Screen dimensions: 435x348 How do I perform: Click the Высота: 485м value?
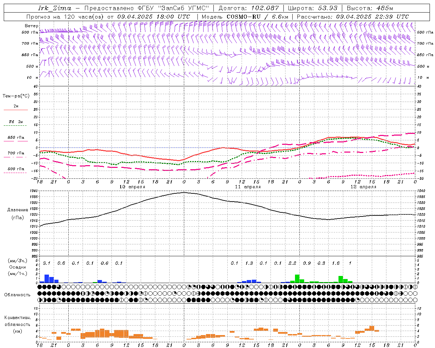[370, 8]
